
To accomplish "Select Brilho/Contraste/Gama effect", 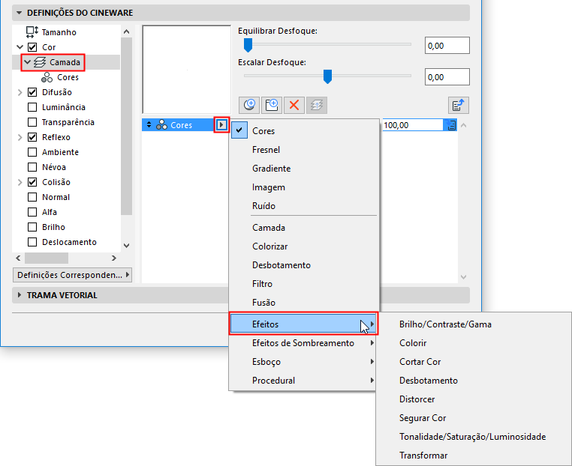I will click(x=474, y=324).
